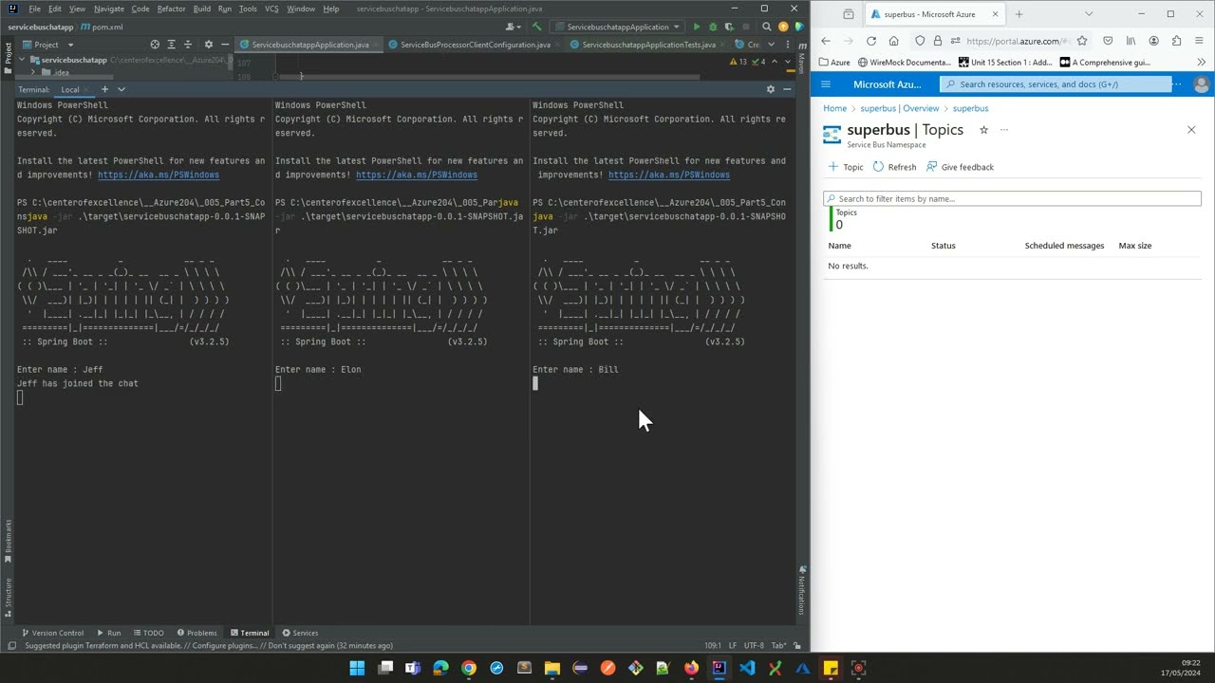
Task: Open the File menu
Action: (x=34, y=9)
